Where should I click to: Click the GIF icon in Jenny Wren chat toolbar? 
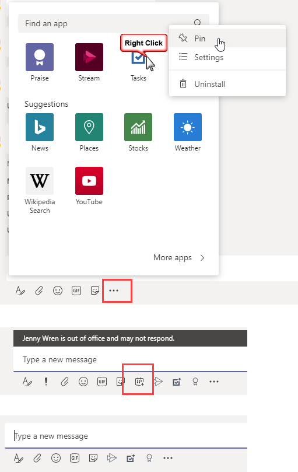(102, 382)
